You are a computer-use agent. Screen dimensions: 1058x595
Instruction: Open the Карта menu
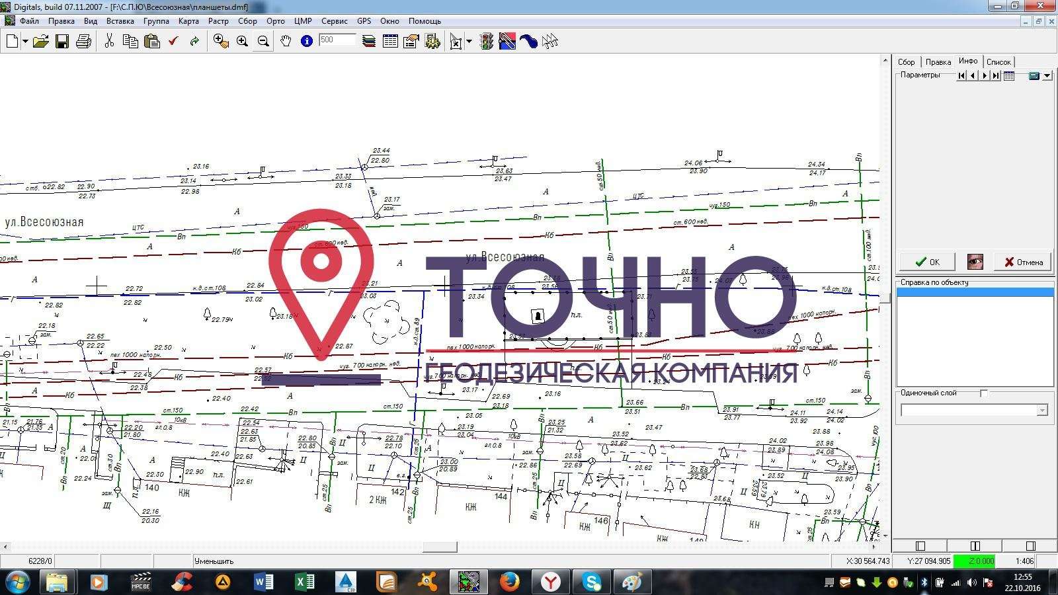click(188, 21)
